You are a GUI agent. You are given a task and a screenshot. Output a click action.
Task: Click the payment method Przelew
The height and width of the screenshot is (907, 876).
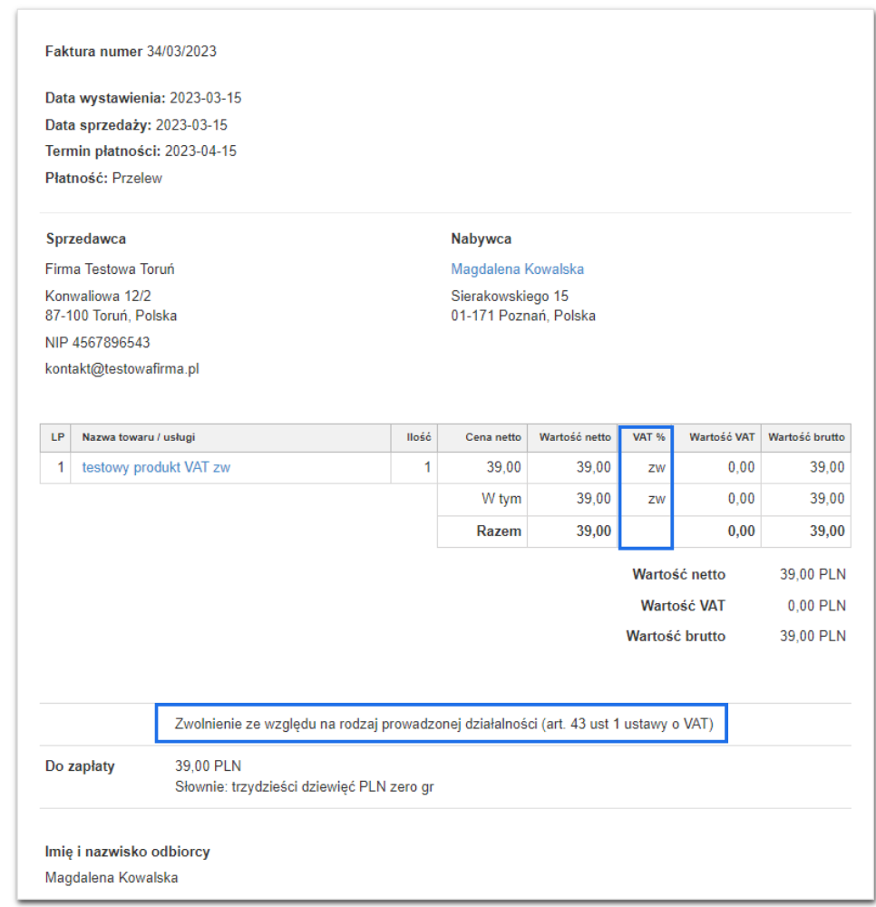pyautogui.click(x=137, y=178)
